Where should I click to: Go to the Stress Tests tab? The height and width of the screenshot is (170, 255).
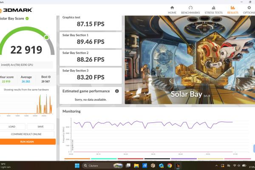[213, 10]
